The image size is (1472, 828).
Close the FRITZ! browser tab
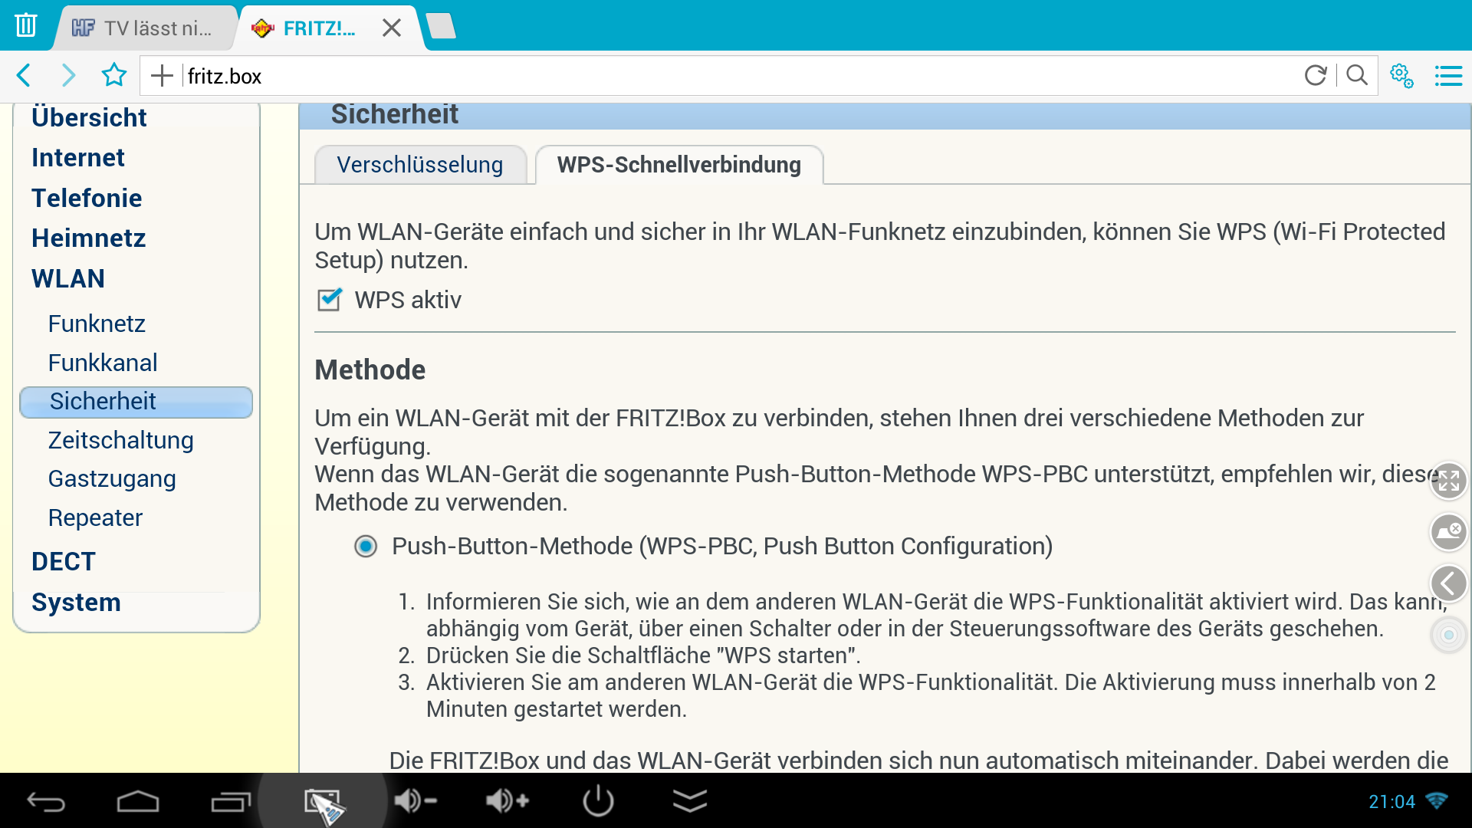pos(392,28)
